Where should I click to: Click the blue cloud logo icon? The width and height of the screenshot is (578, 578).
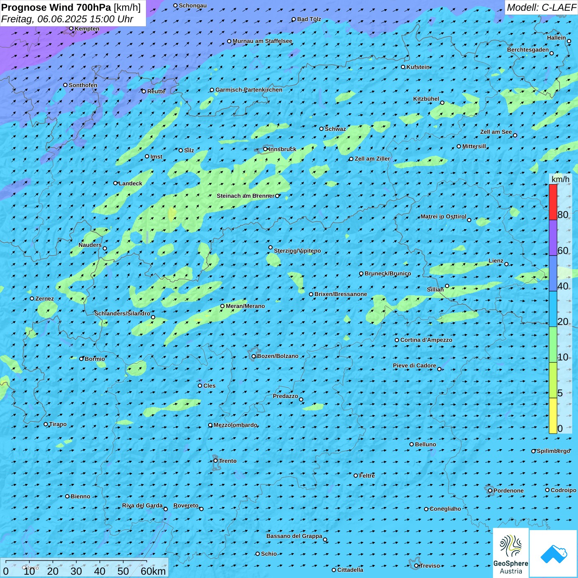click(x=554, y=554)
